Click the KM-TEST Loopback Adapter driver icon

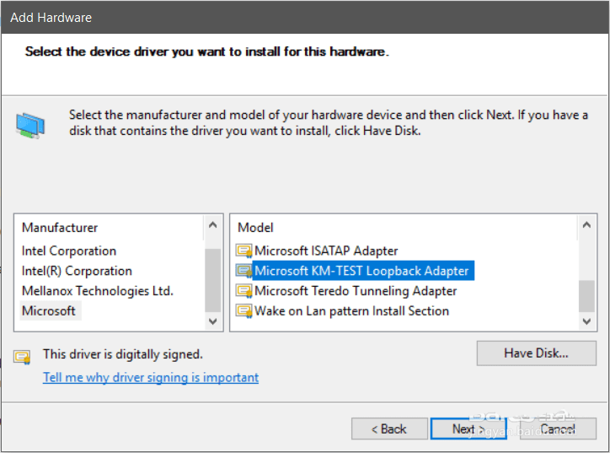[244, 271]
